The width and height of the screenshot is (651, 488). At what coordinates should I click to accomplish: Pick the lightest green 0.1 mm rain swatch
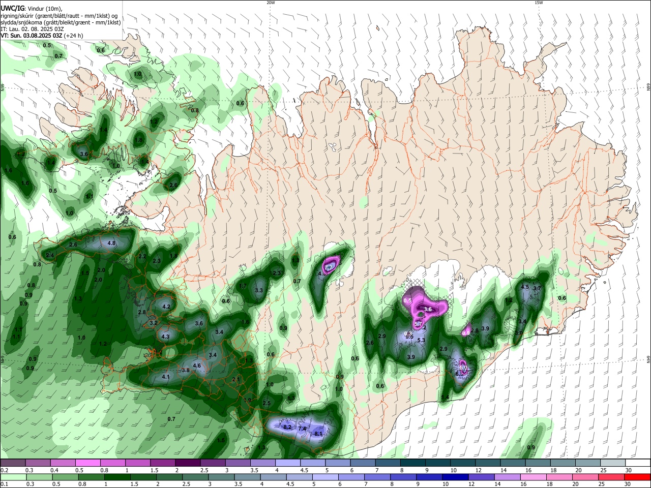click(13, 477)
